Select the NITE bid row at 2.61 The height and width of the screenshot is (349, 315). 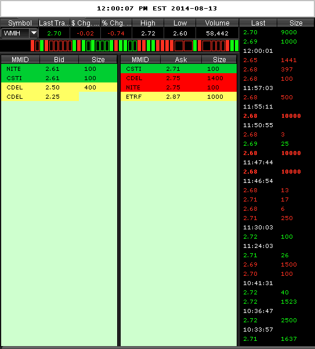coord(59,69)
